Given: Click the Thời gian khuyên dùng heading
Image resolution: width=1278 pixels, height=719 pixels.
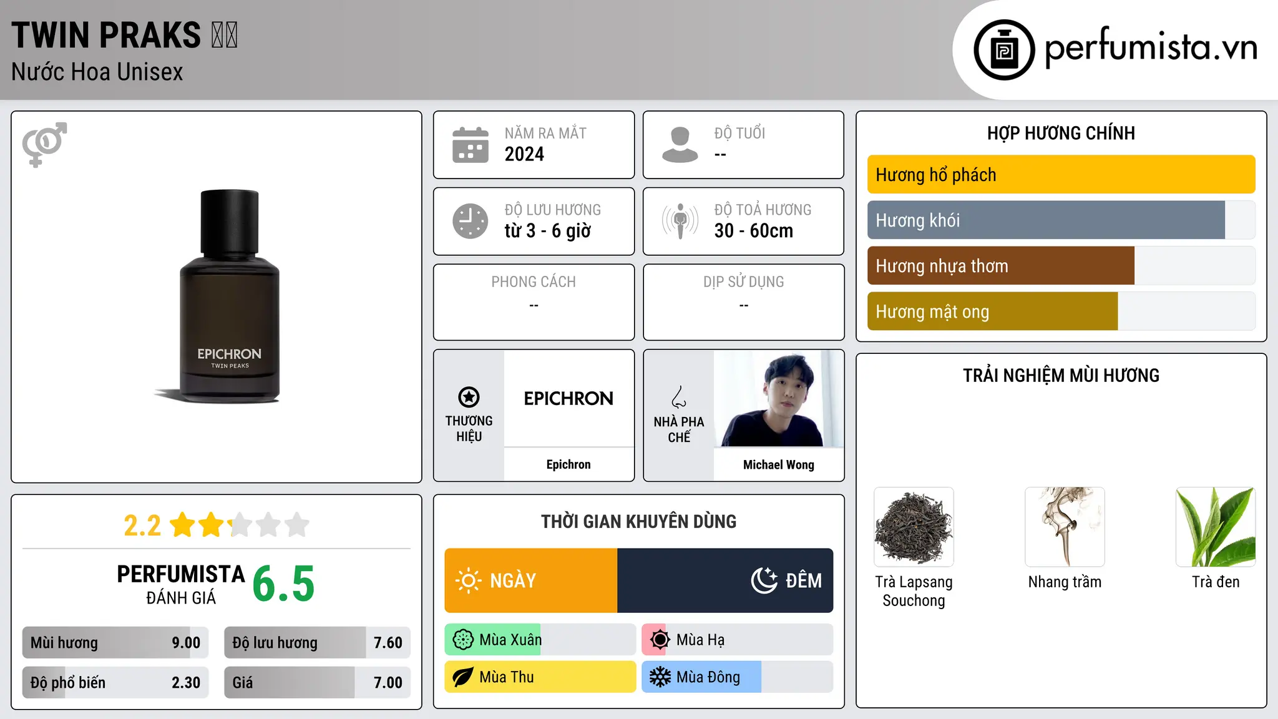Looking at the screenshot, I should pos(639,521).
